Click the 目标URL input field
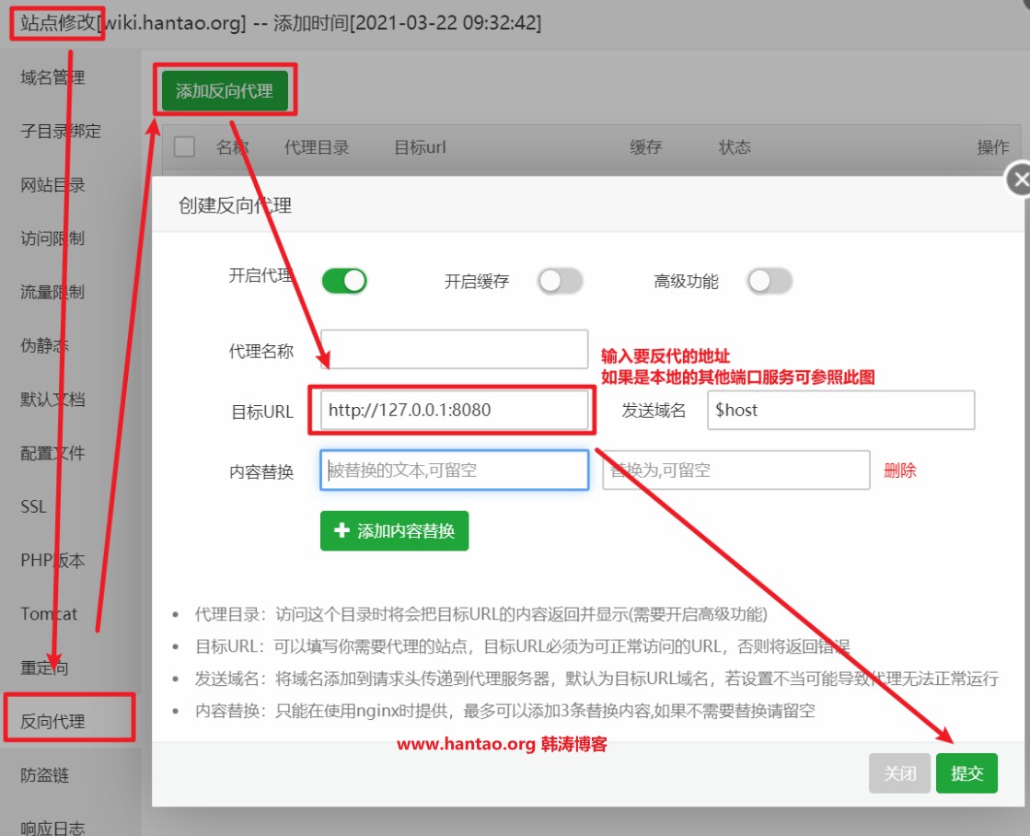The image size is (1030, 836). click(x=454, y=411)
